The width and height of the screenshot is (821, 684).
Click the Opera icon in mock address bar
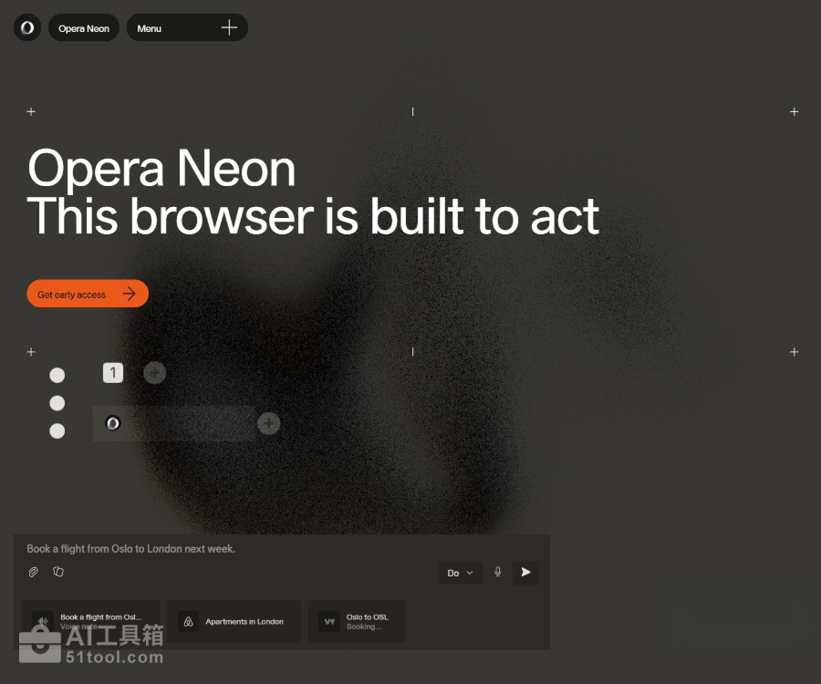coord(113,423)
